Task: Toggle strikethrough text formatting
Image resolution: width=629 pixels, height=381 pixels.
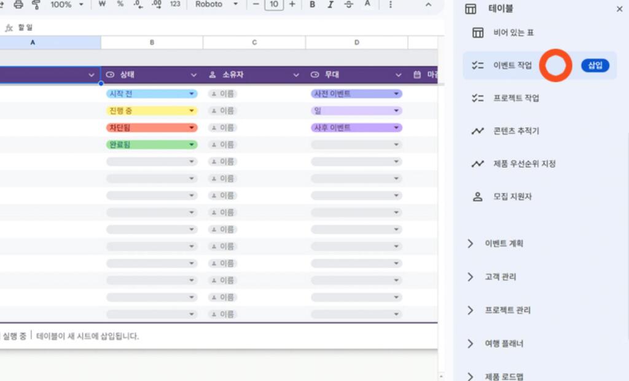Action: (x=349, y=4)
